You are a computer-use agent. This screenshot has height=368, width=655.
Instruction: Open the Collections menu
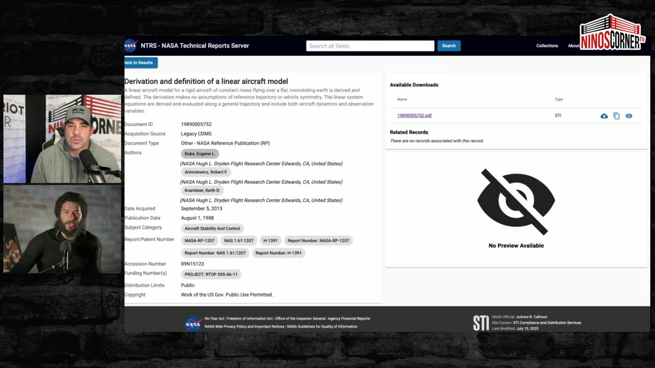(547, 46)
